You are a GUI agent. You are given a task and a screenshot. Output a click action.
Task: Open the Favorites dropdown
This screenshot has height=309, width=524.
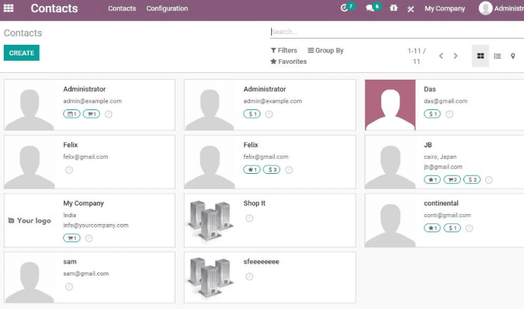click(x=289, y=61)
